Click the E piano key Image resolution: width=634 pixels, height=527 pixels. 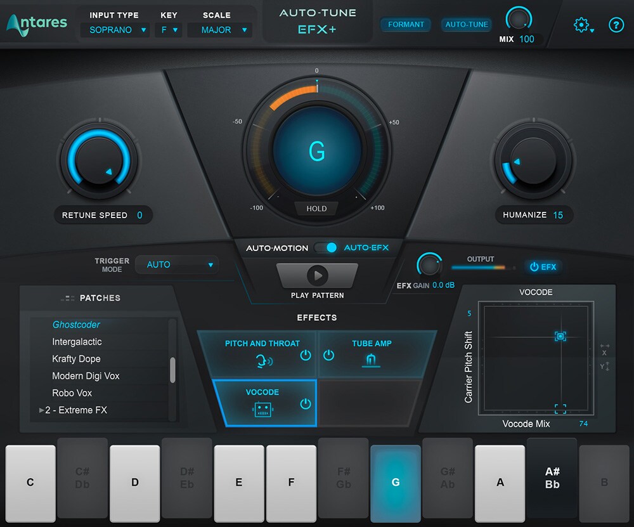coord(239,483)
